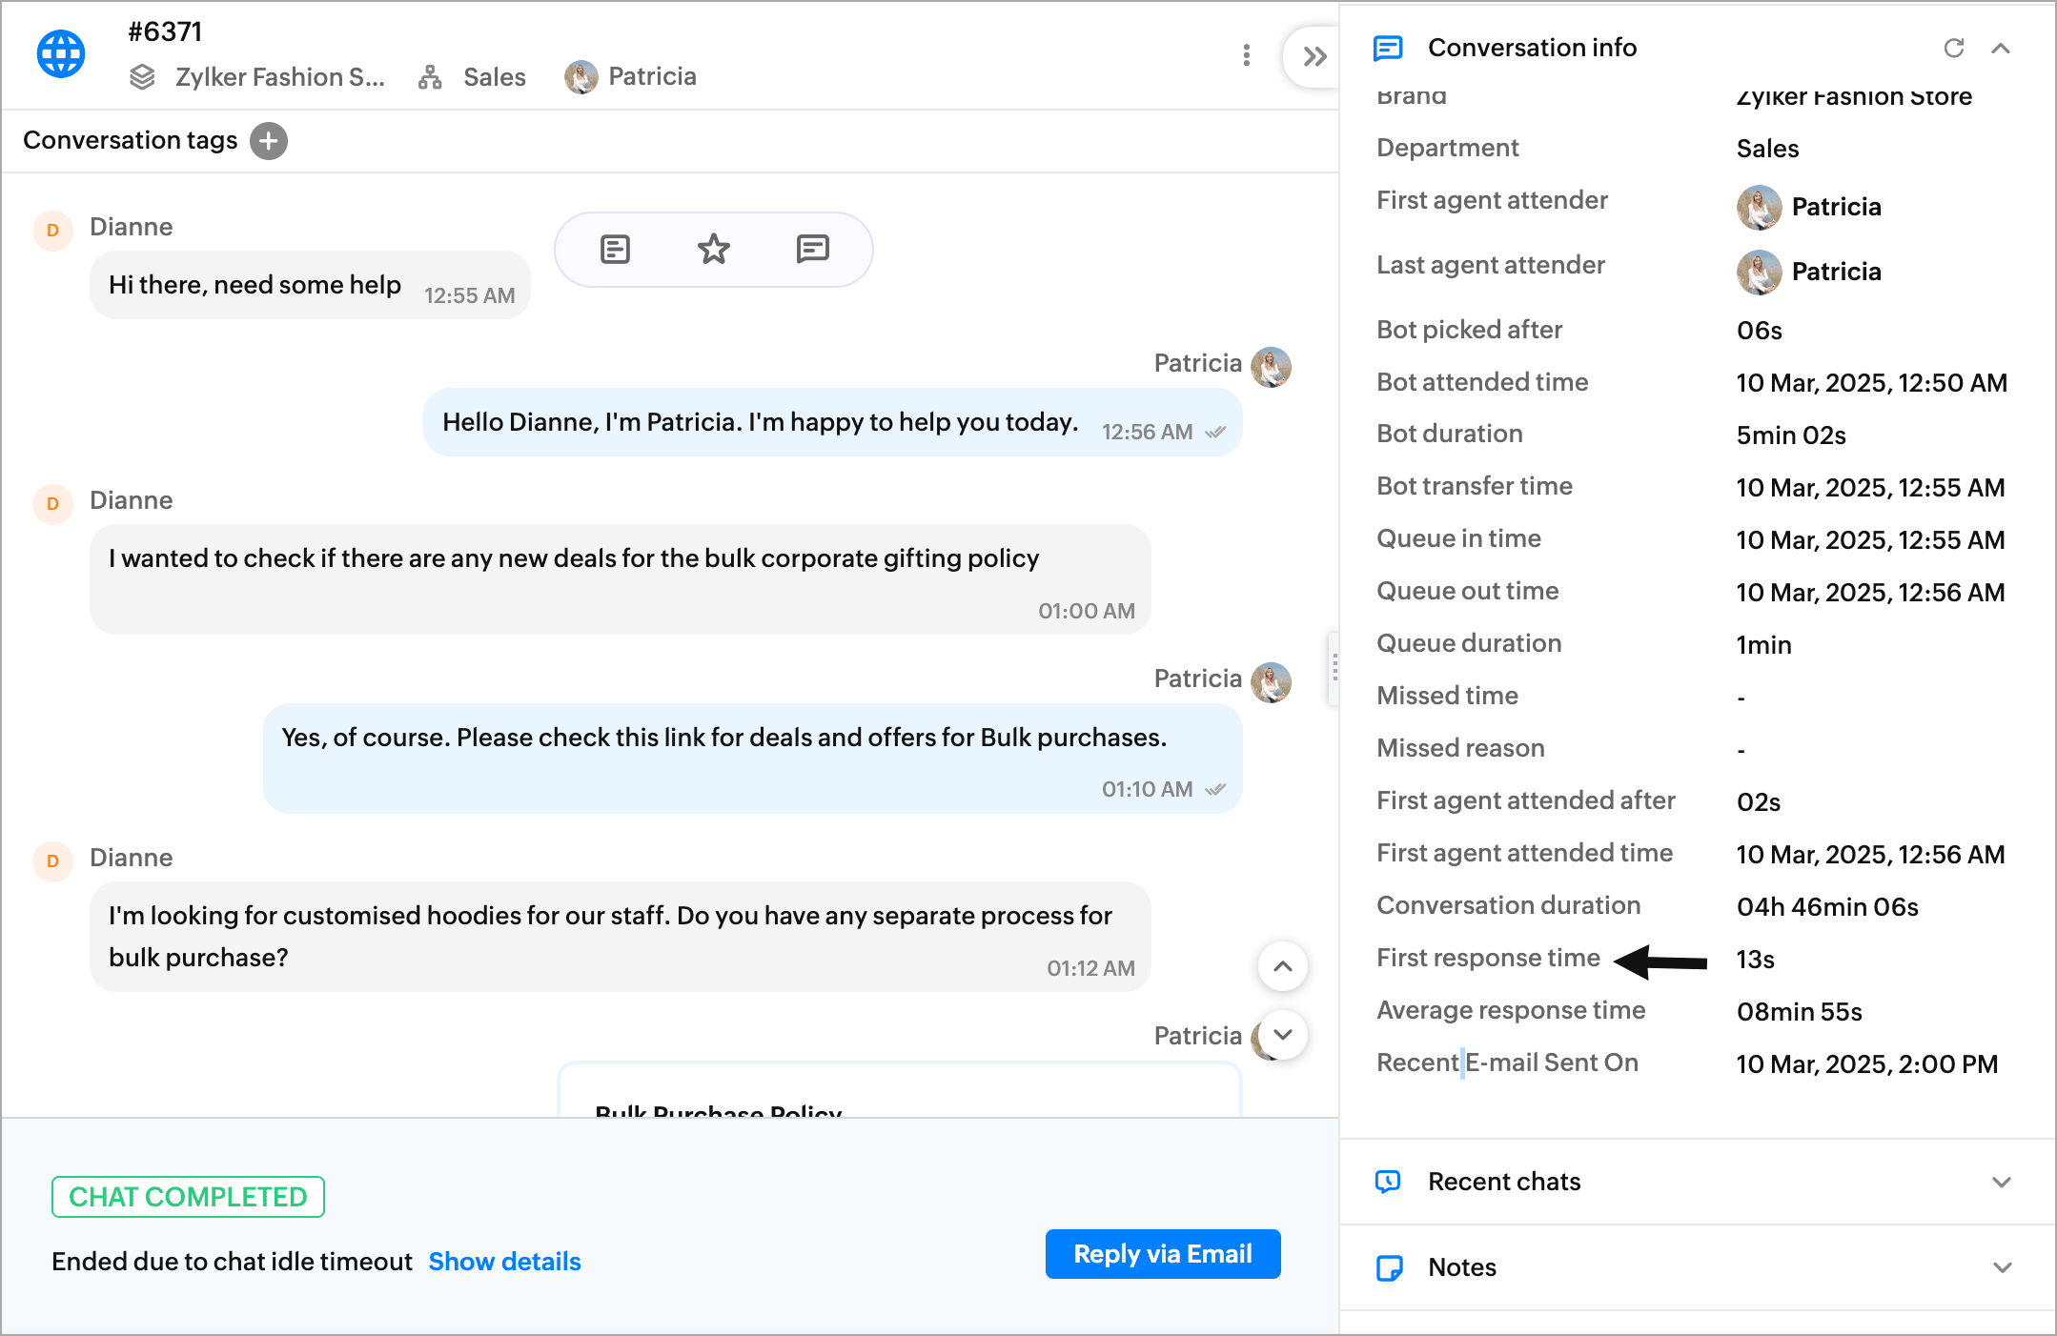Open the Show details link
The width and height of the screenshot is (2057, 1336).
click(x=504, y=1262)
